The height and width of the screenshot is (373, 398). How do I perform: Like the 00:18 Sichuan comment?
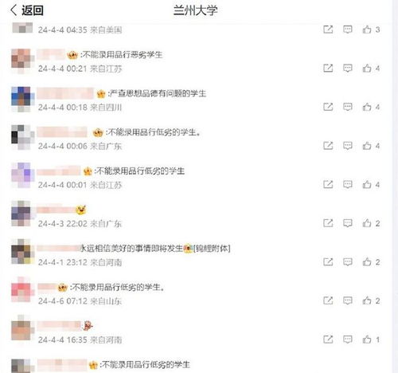click(371, 107)
